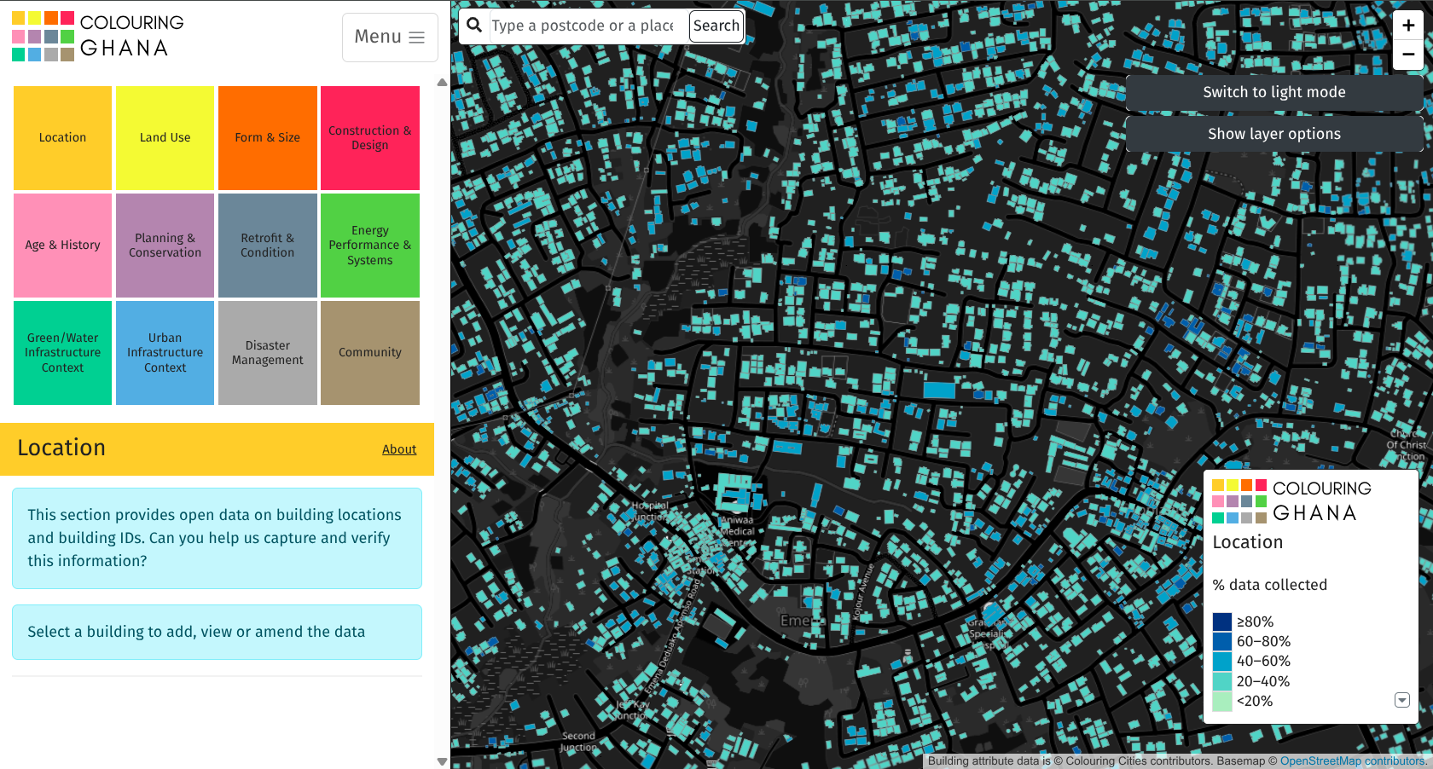Click the Aniwaa Medical Centre building on map
Screen dimensions: 1433x769
pos(733,493)
